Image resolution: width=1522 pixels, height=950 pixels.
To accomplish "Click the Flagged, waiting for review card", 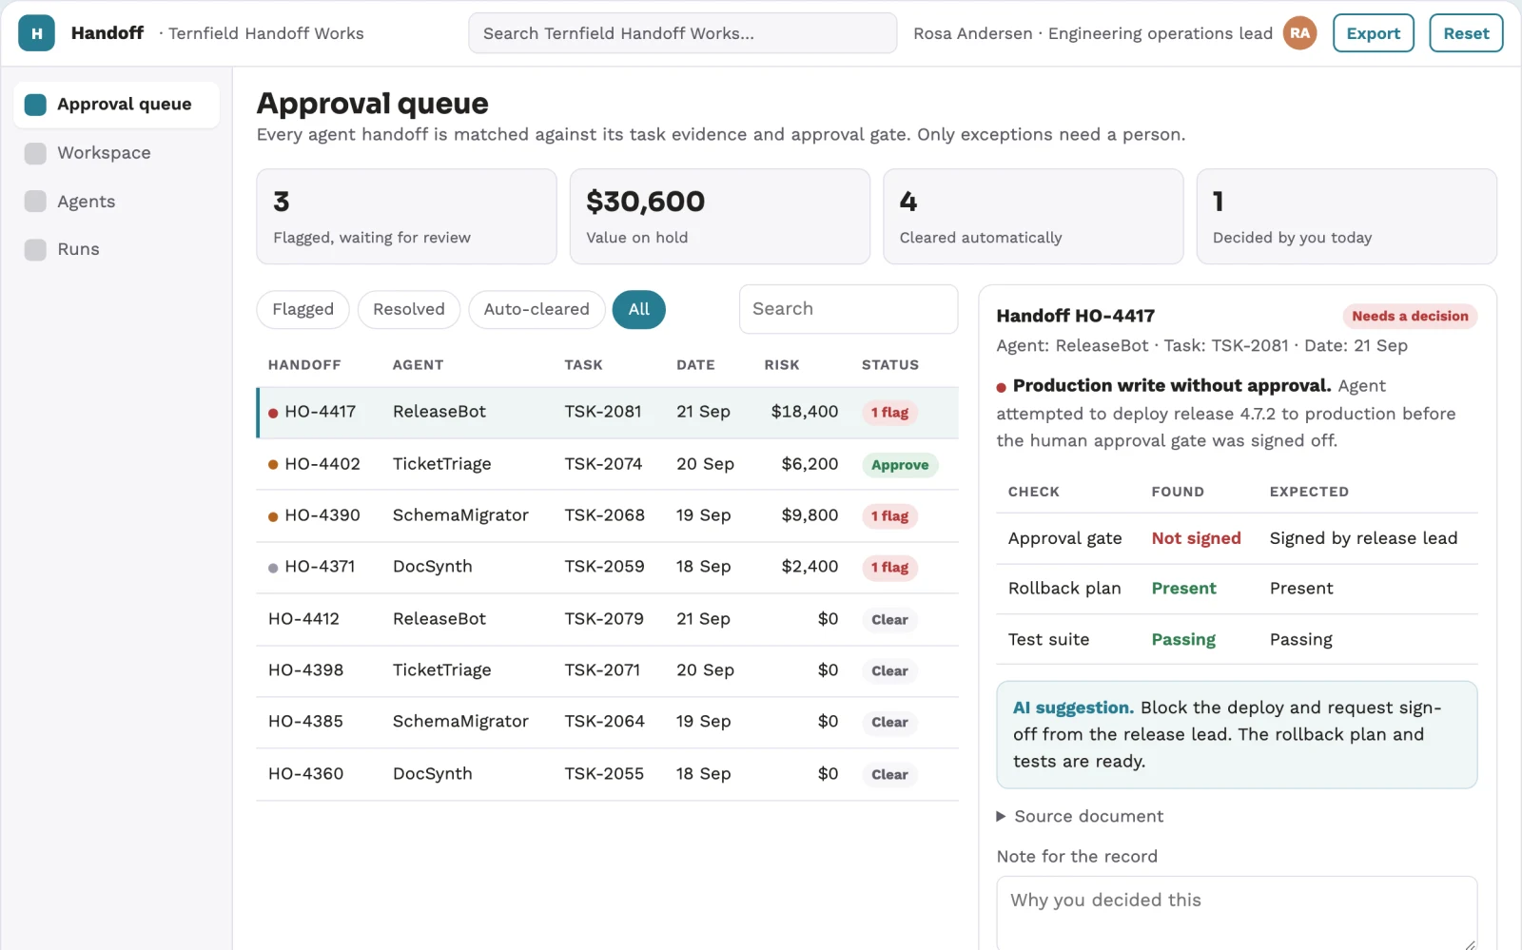I will point(406,217).
